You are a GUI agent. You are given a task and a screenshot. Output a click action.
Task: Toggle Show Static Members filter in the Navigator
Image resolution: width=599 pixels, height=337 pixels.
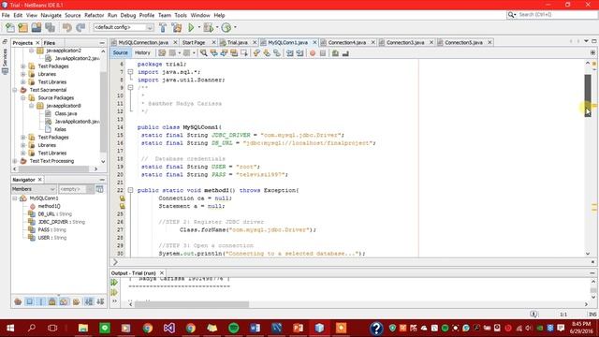pyautogui.click(x=41, y=301)
